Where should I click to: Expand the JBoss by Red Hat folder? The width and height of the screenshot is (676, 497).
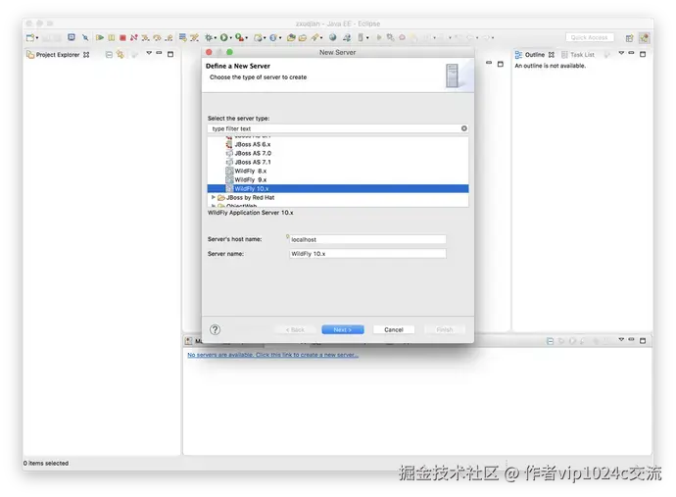(213, 197)
